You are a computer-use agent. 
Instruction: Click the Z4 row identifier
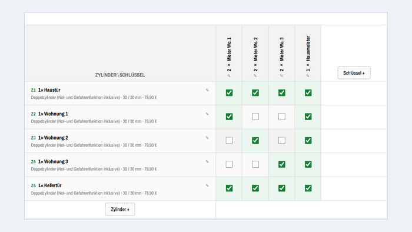point(34,162)
